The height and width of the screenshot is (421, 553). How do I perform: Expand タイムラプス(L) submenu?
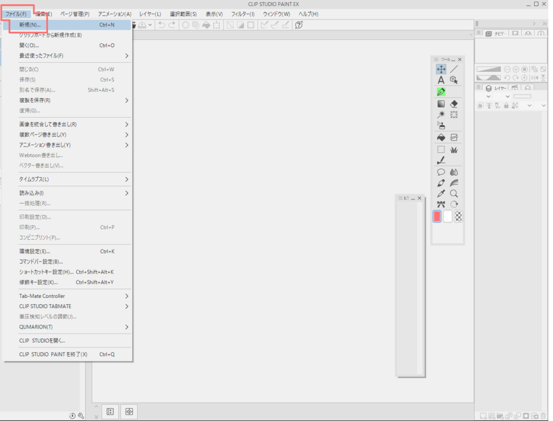67,179
